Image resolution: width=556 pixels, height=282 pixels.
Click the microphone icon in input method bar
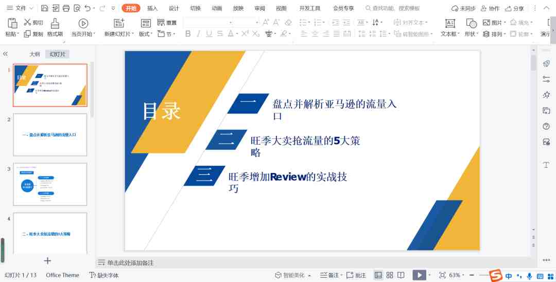pyautogui.click(x=529, y=276)
